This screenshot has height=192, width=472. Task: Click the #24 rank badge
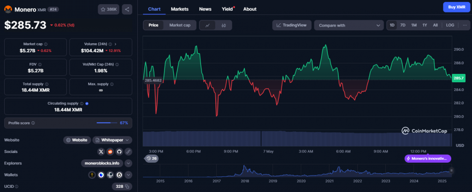(x=53, y=10)
